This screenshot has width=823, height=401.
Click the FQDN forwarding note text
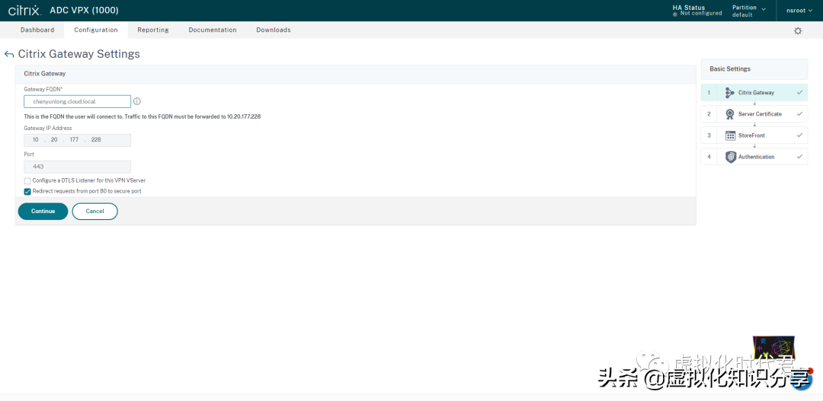click(x=143, y=117)
